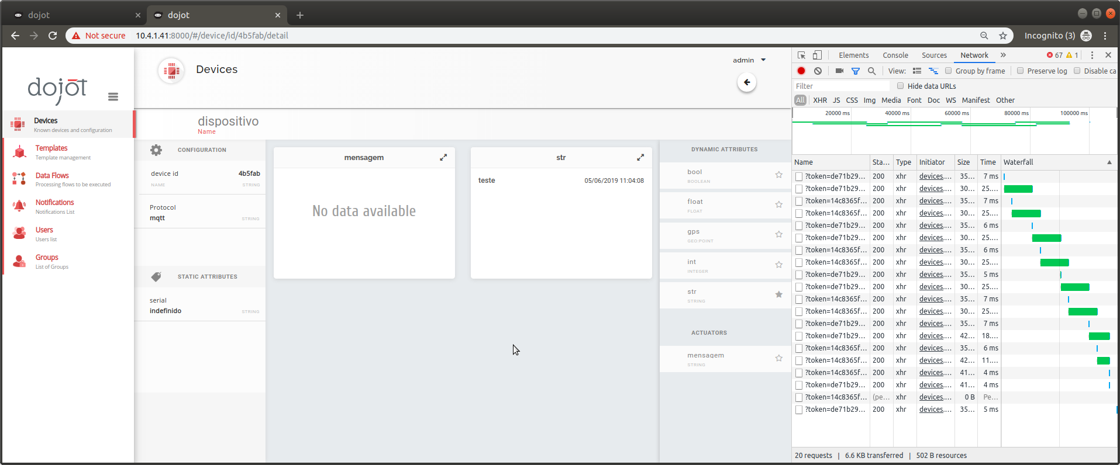The image size is (1120, 465).
Task: Toggle the network overview view icon
Action: 933,71
